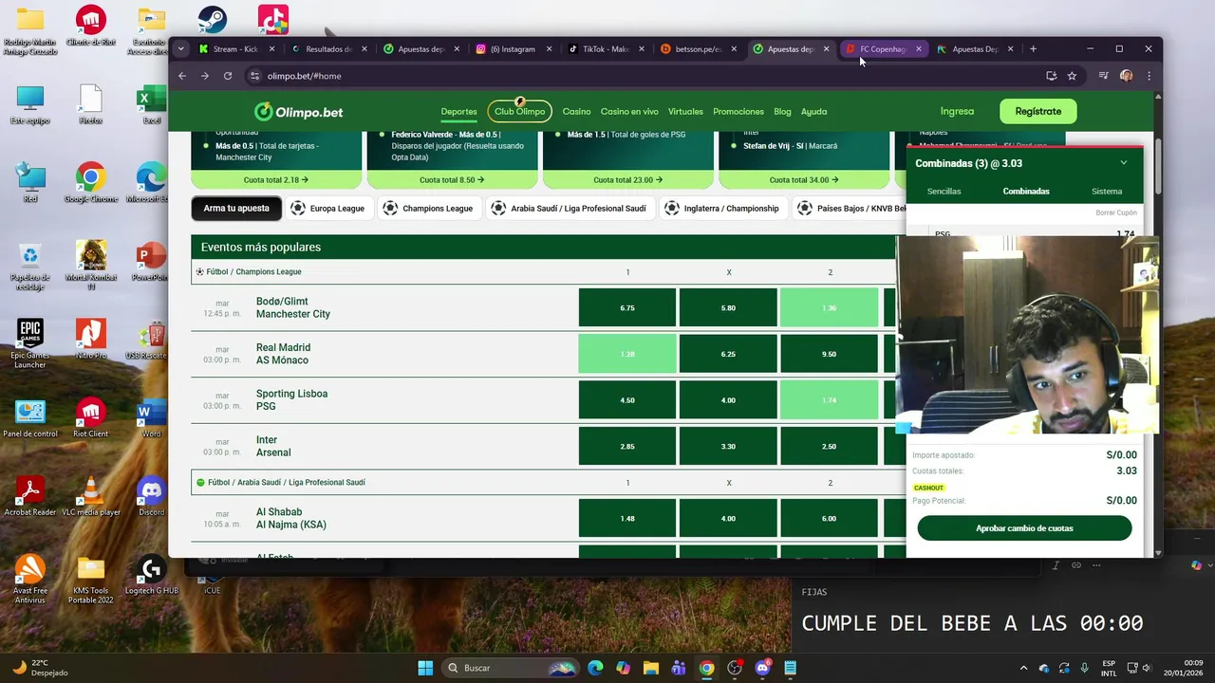Open the Discord desktop shortcut
The width and height of the screenshot is (1215, 683).
pos(151,497)
